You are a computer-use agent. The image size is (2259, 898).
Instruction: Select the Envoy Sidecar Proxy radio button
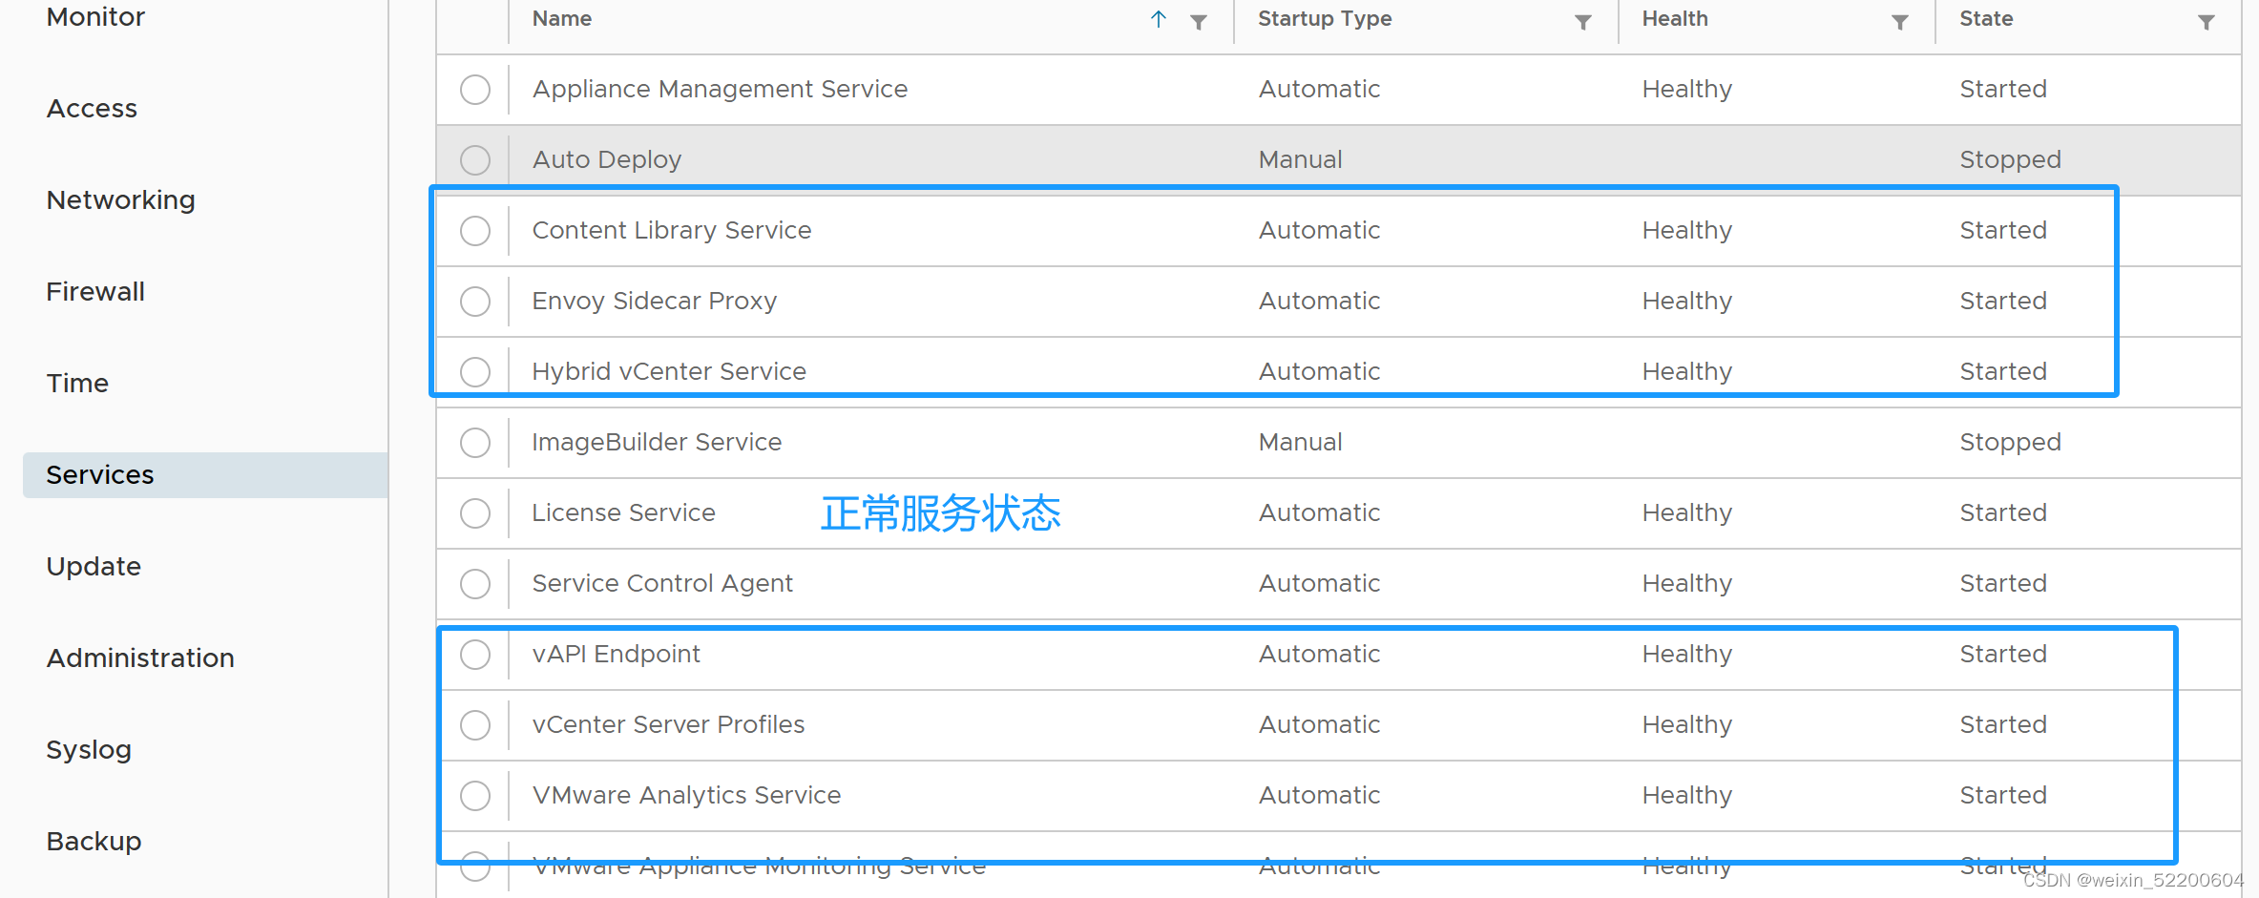click(x=475, y=302)
